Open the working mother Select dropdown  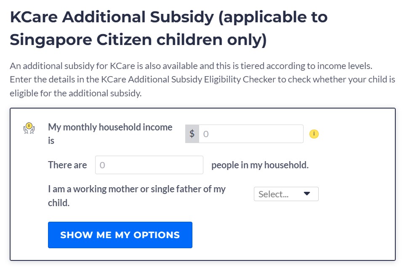[x=286, y=194]
